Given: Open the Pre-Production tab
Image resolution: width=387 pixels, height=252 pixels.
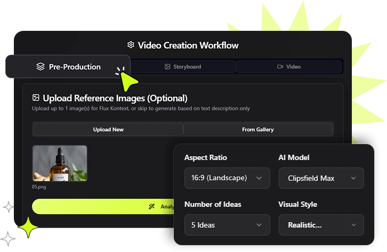Looking at the screenshot, I should (68, 67).
